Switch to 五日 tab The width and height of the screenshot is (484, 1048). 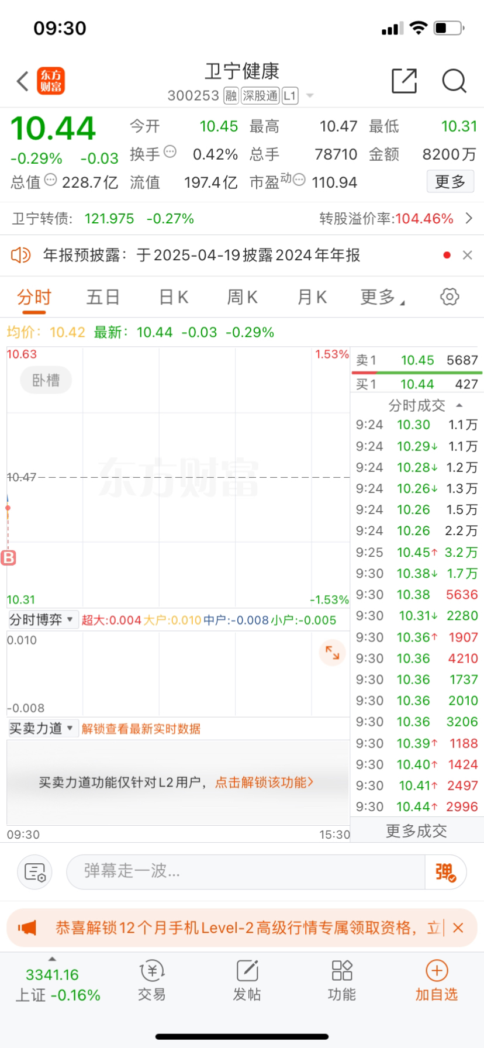[x=103, y=297]
